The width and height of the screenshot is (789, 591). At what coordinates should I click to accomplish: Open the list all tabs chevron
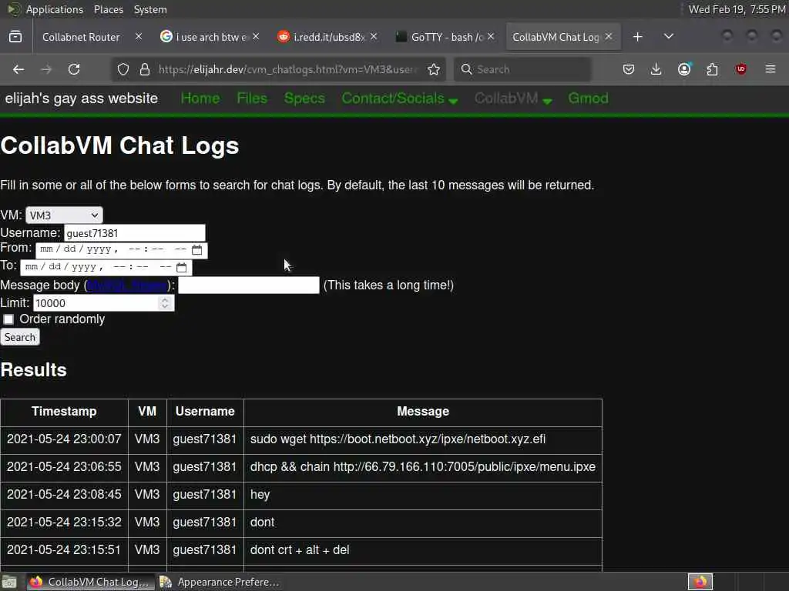click(669, 37)
